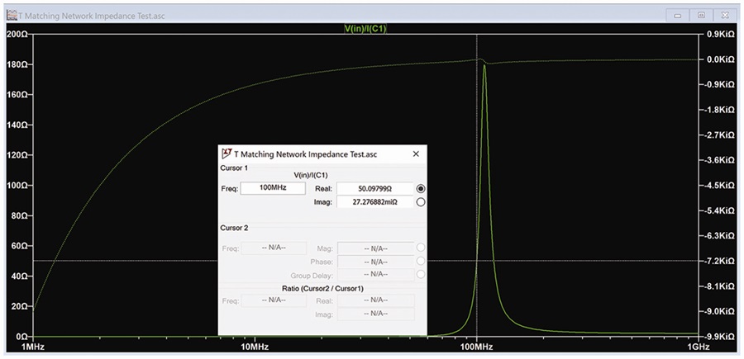Close the cursor readout dialog
Viewport: 744px width, 359px height.
(x=416, y=154)
